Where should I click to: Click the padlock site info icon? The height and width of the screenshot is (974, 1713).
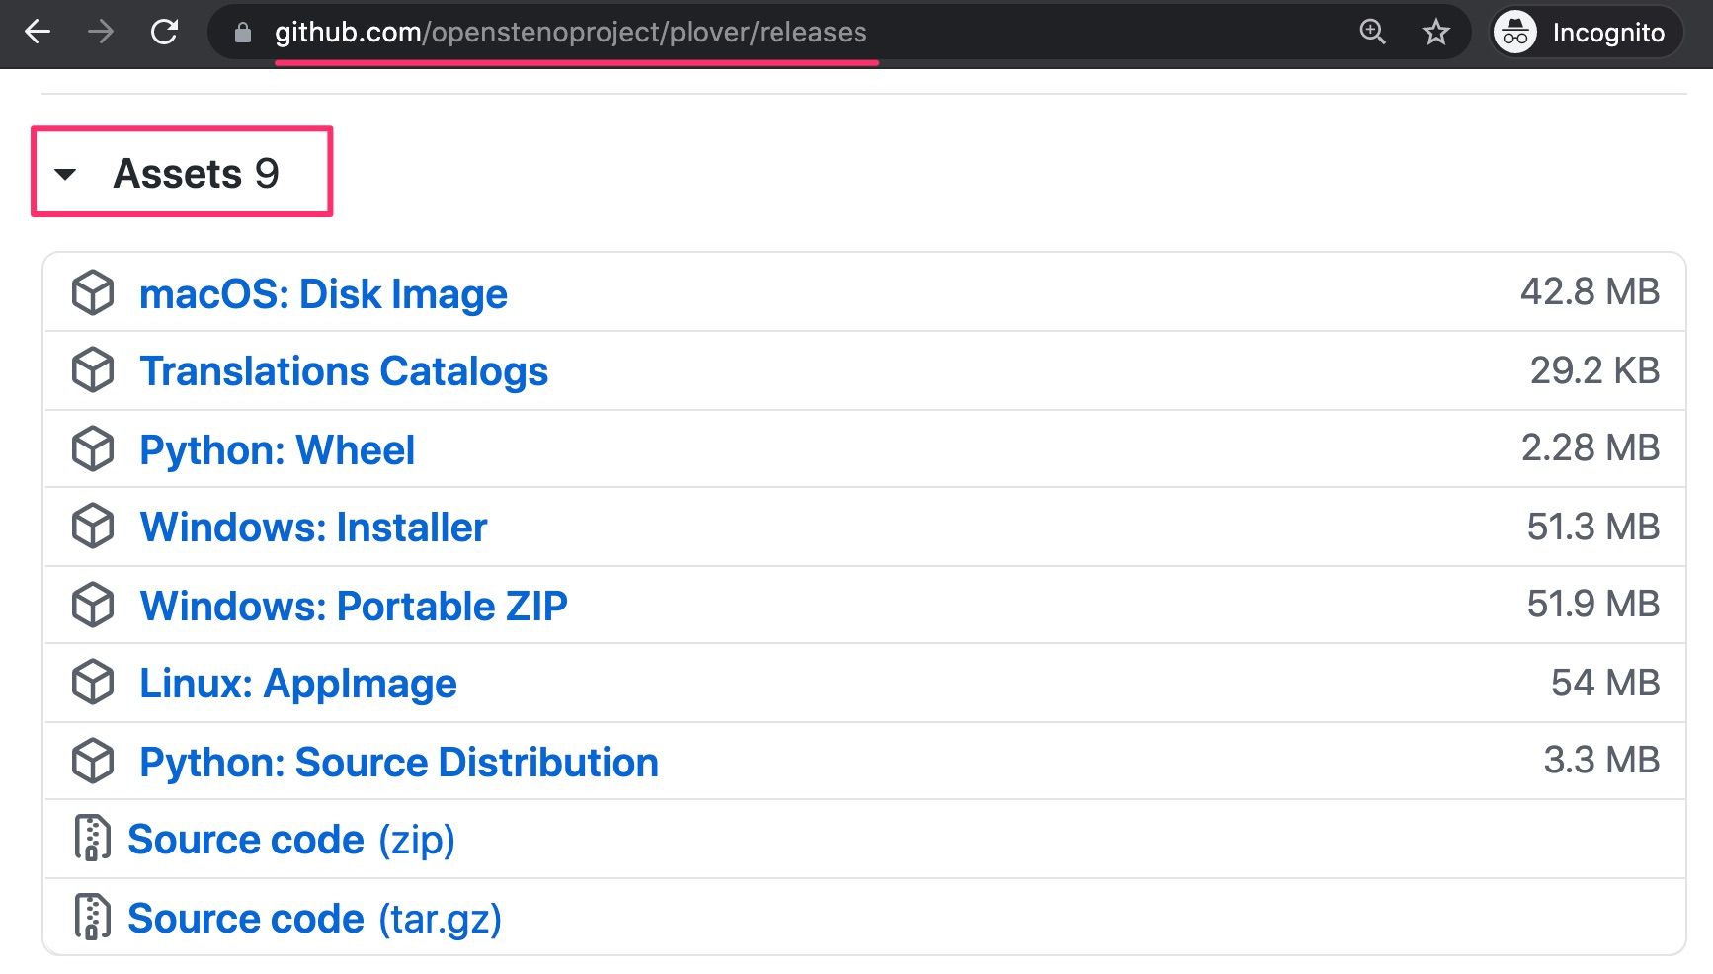point(243,33)
